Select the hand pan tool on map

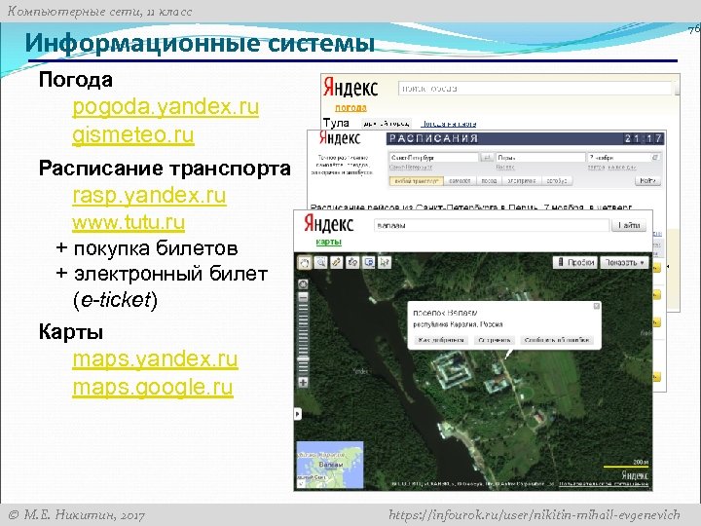click(305, 262)
